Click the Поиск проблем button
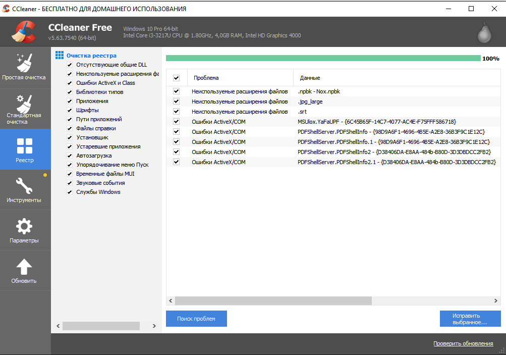506x355 pixels. pos(196,319)
